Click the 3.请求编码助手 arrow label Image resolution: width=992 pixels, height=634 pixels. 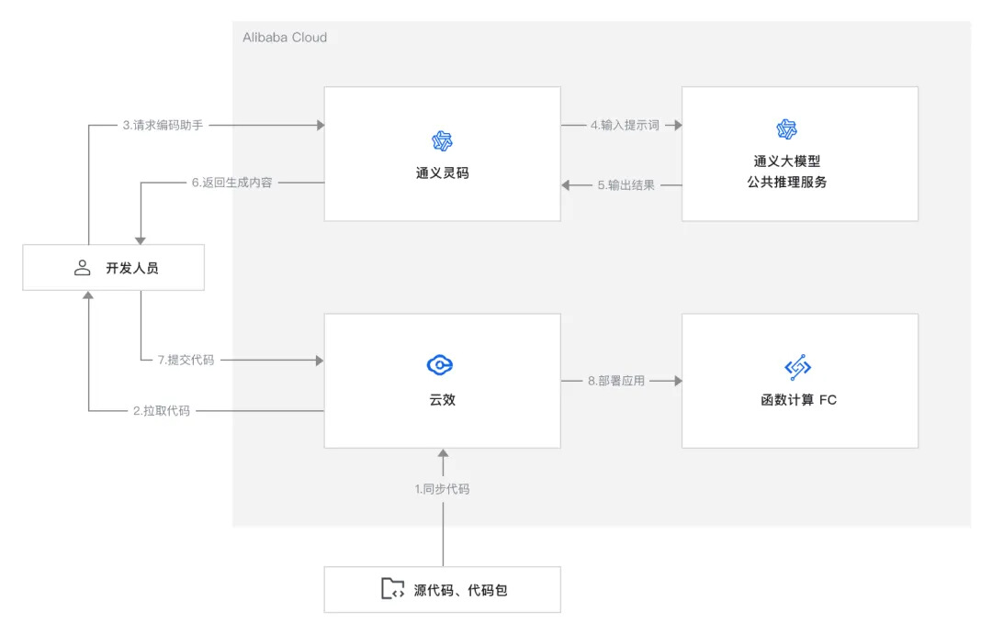click(162, 125)
